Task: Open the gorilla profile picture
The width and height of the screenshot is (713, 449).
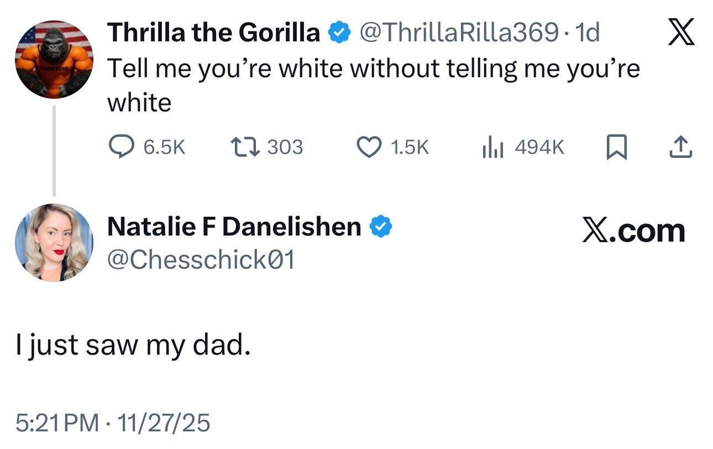Action: (54, 60)
